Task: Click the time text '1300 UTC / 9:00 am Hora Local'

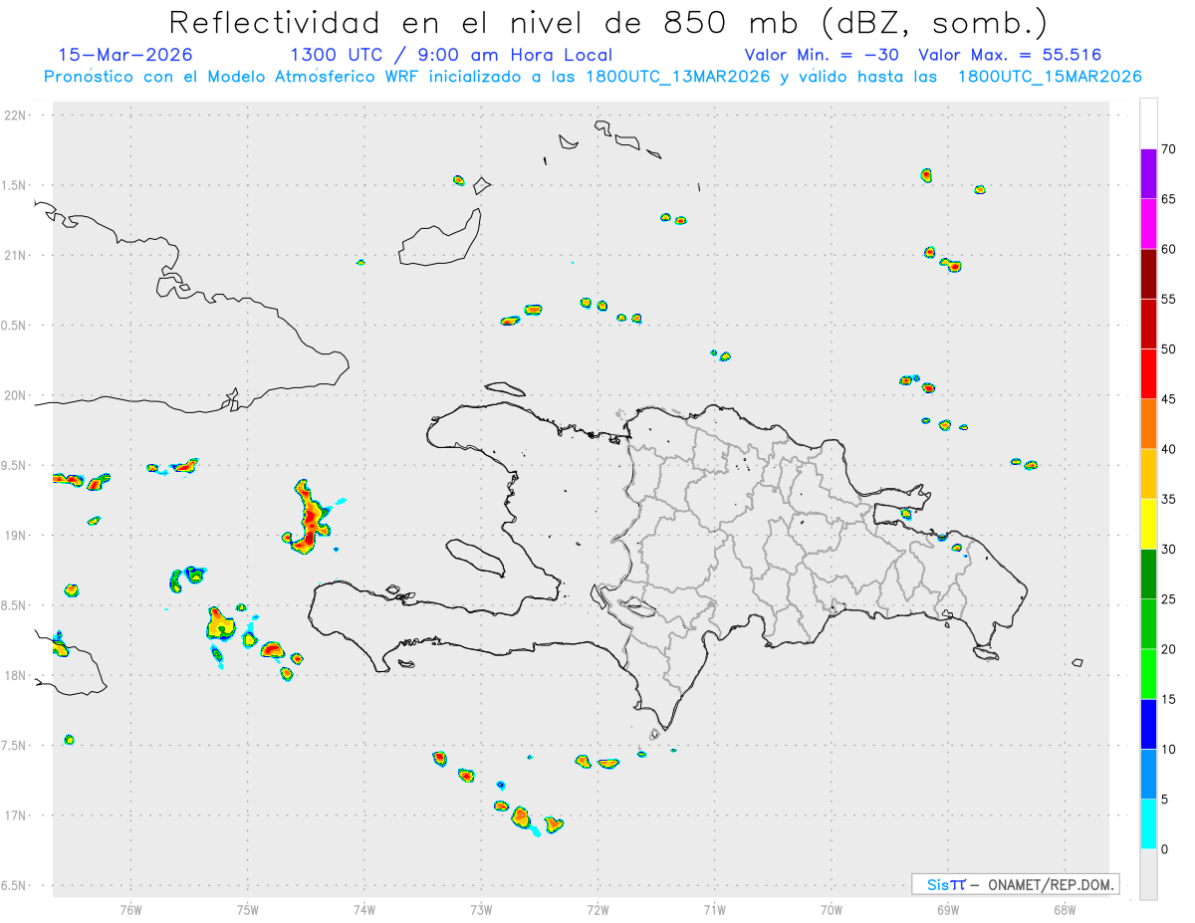Action: coord(451,55)
